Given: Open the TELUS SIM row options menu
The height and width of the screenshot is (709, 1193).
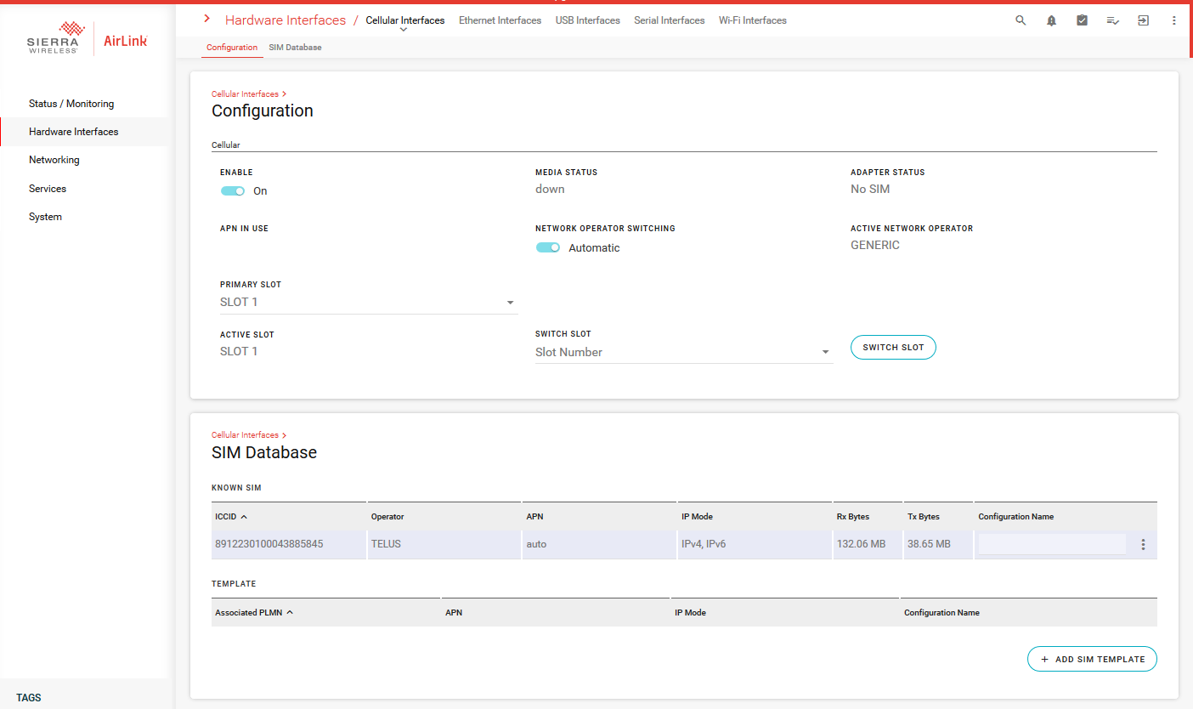Looking at the screenshot, I should click(1143, 544).
